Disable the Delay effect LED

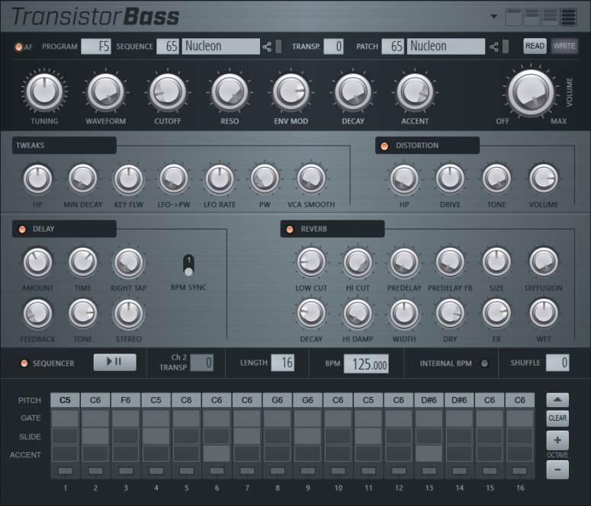(x=21, y=229)
